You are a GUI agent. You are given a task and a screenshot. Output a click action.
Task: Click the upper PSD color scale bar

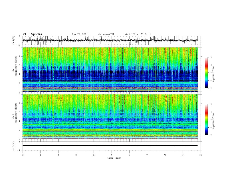206,73
